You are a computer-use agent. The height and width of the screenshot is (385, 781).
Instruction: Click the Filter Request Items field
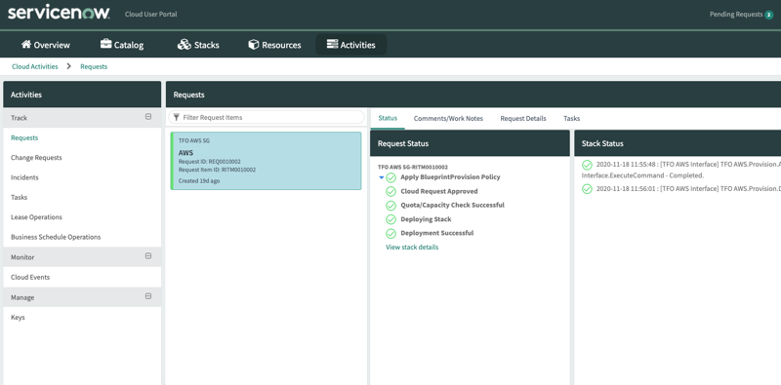tap(267, 117)
